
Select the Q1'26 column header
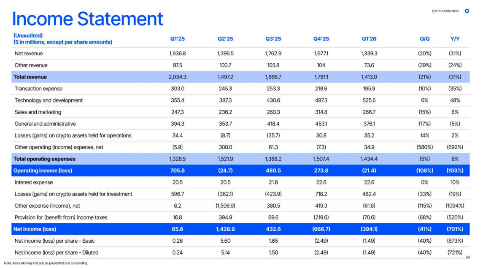click(369, 39)
